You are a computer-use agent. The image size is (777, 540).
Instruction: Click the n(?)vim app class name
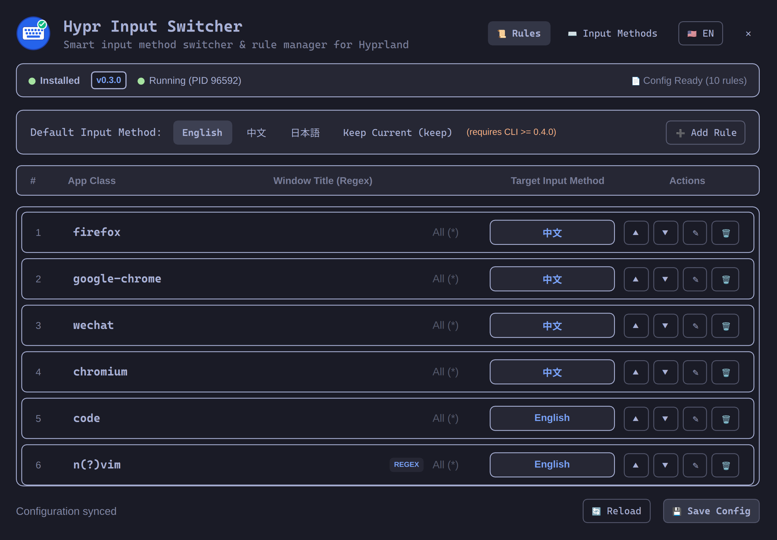97,465
